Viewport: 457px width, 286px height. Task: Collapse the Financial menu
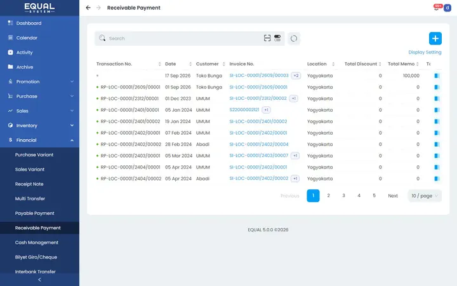[x=39, y=140]
